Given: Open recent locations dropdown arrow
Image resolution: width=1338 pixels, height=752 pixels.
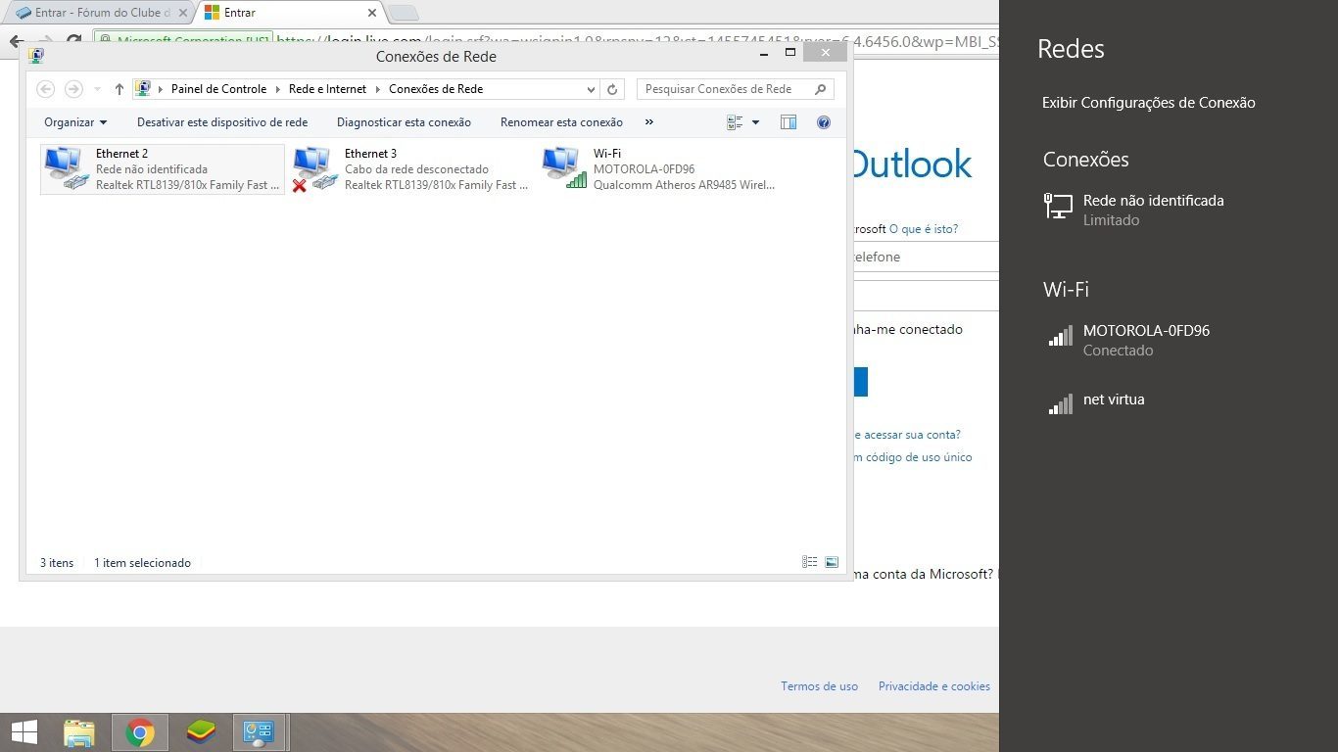Looking at the screenshot, I should tap(97, 89).
